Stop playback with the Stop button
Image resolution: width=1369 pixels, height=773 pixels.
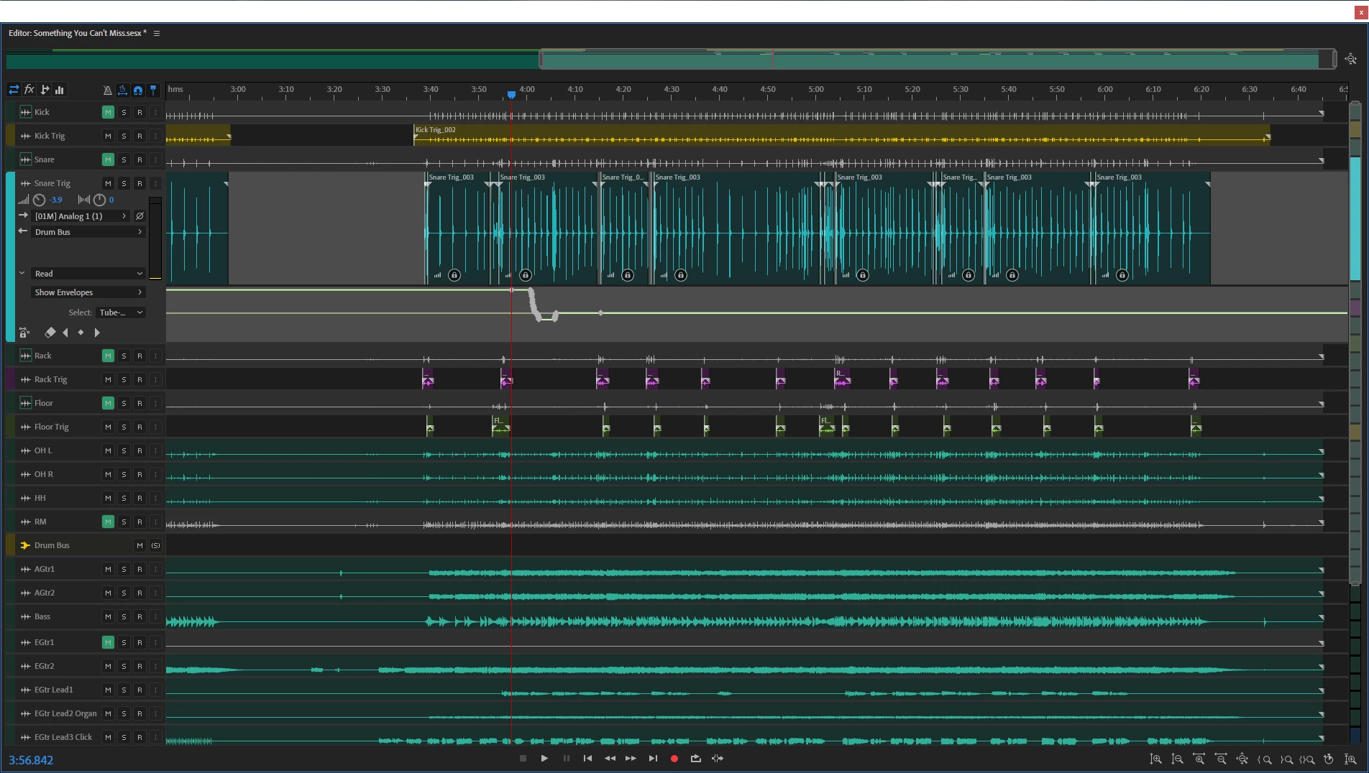(523, 759)
